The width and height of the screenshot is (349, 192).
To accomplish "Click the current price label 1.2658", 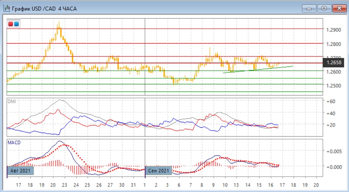I will 333,63.
